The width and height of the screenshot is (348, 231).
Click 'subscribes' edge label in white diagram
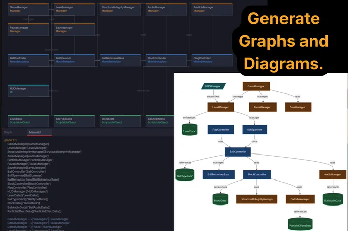tap(213, 96)
